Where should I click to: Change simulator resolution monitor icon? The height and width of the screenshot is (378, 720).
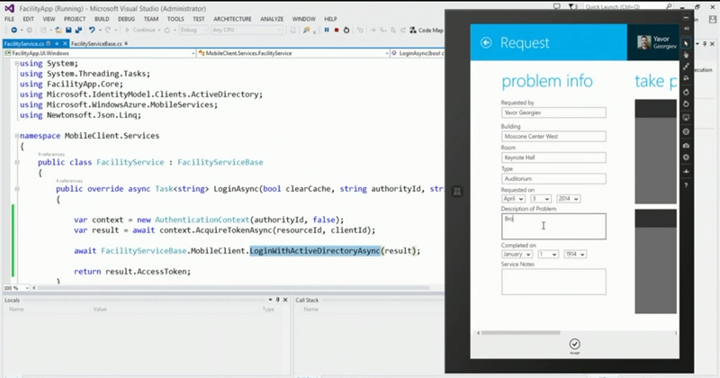click(x=686, y=118)
